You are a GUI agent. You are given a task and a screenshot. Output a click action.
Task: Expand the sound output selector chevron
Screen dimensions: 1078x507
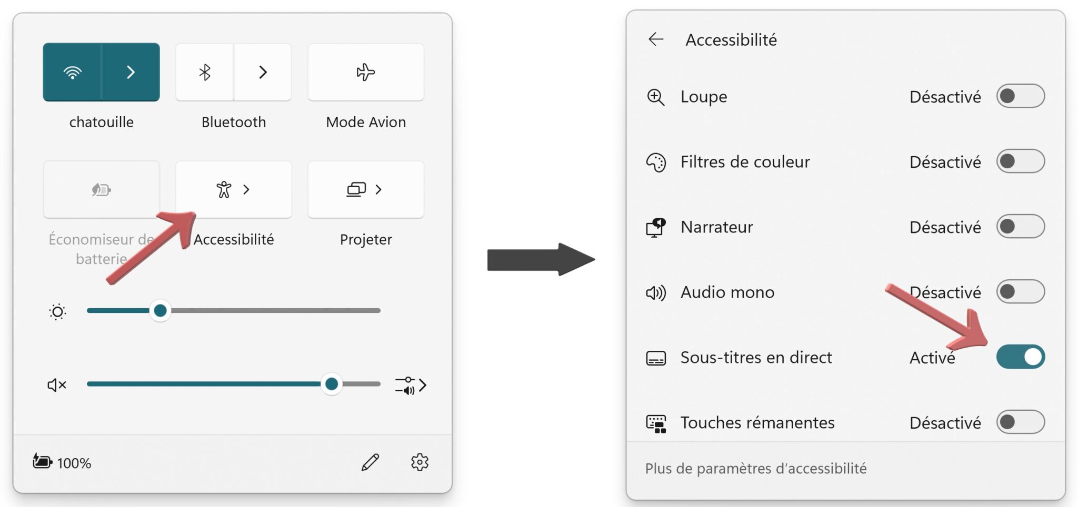(x=424, y=384)
